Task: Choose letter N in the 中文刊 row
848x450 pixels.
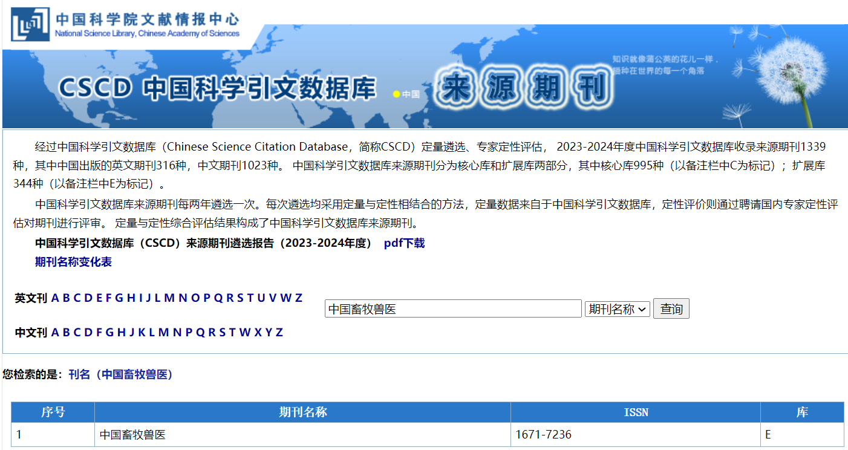Action: [x=177, y=333]
